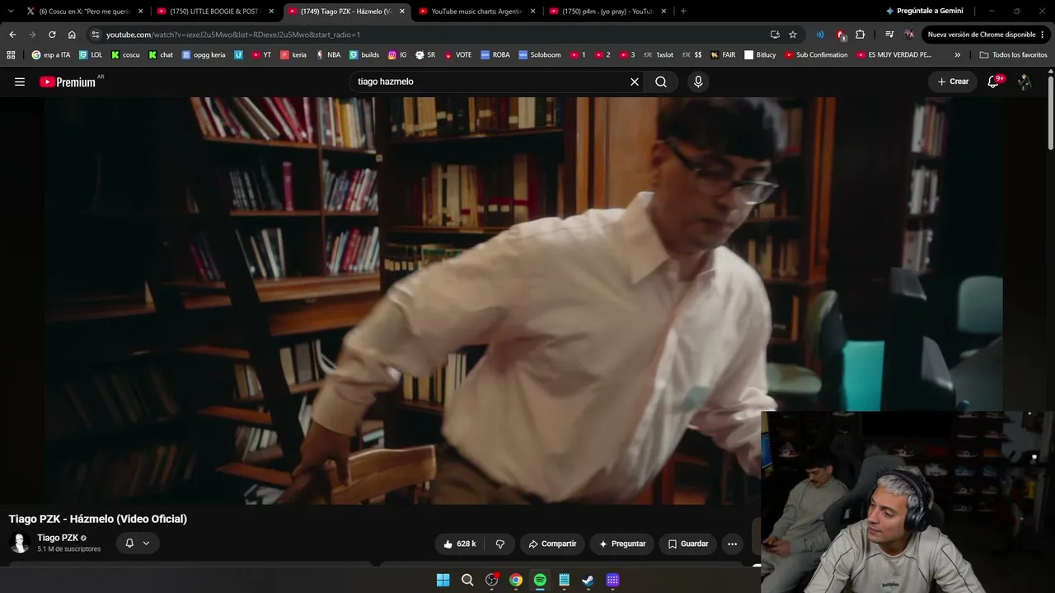The width and height of the screenshot is (1055, 593).
Task: Focus the search box containing tiago hazmelo
Action: click(490, 82)
